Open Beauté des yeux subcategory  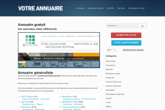(x=29, y=104)
